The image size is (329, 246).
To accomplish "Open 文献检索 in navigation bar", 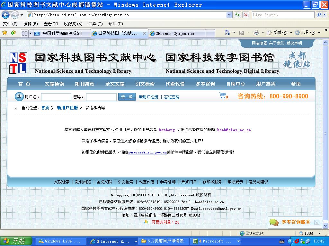I will click(x=54, y=84).
